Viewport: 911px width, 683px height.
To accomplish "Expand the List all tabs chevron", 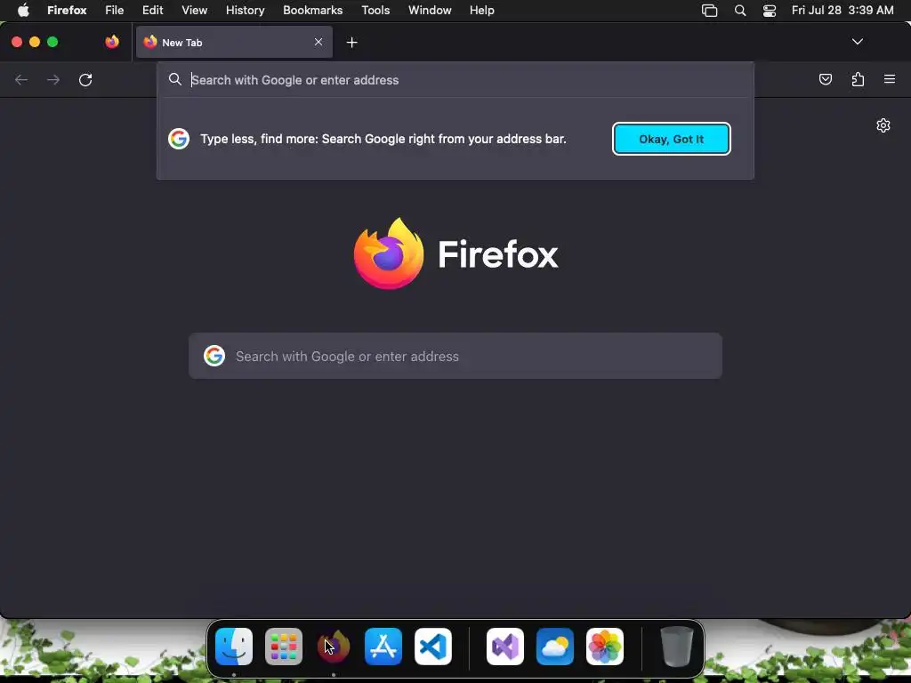I will 858,42.
